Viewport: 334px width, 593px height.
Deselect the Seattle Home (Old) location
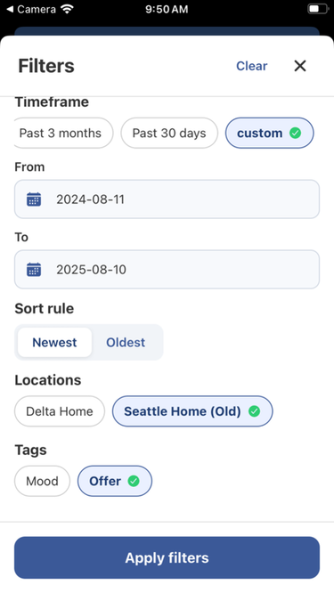tap(192, 411)
